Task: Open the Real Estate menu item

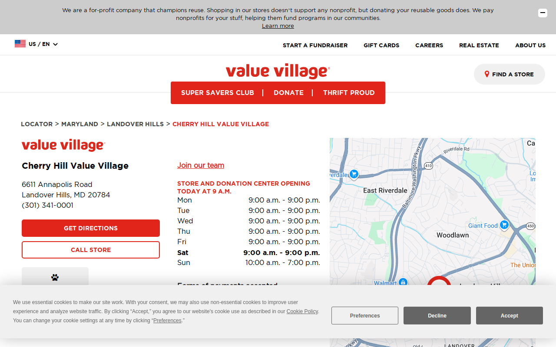Action: pyautogui.click(x=479, y=45)
